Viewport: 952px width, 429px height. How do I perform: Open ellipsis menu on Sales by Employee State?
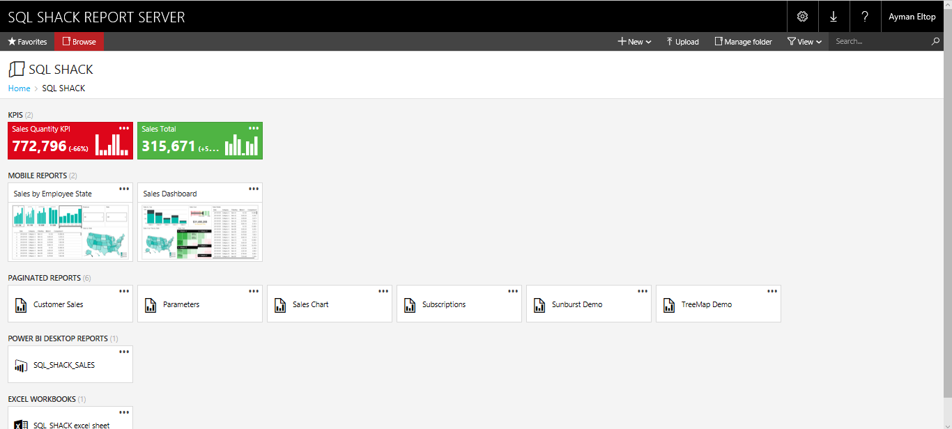coord(124,189)
